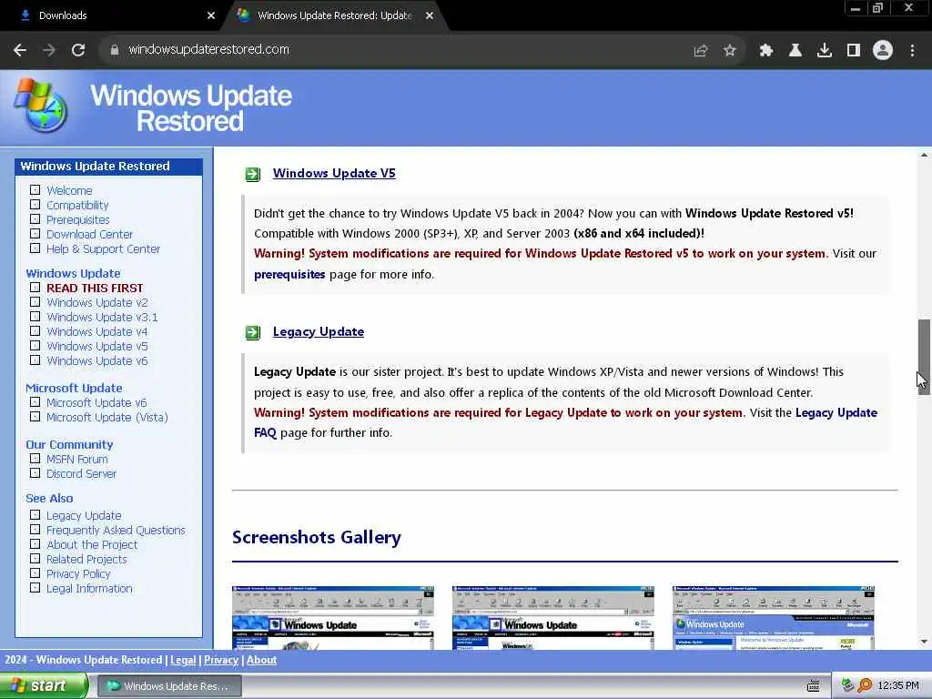
Task: Open Legacy Update in See Also list
Action: coord(84,515)
